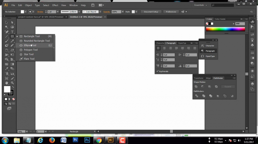Switch to the Color Guide tab
The image size is (258, 144).
coord(220,19)
